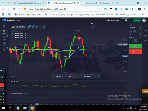Viewport: 148px width, 111px height.
Task: Edit Average True Range 14 settings
Action: 26,93
